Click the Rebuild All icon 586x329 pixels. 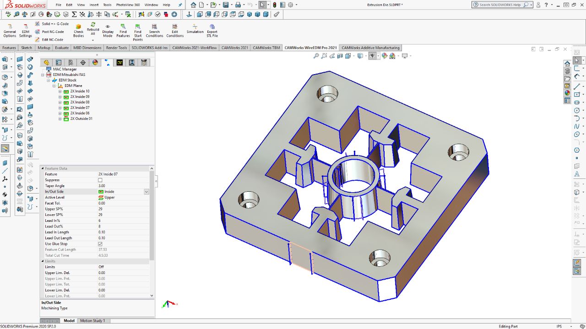(x=93, y=28)
